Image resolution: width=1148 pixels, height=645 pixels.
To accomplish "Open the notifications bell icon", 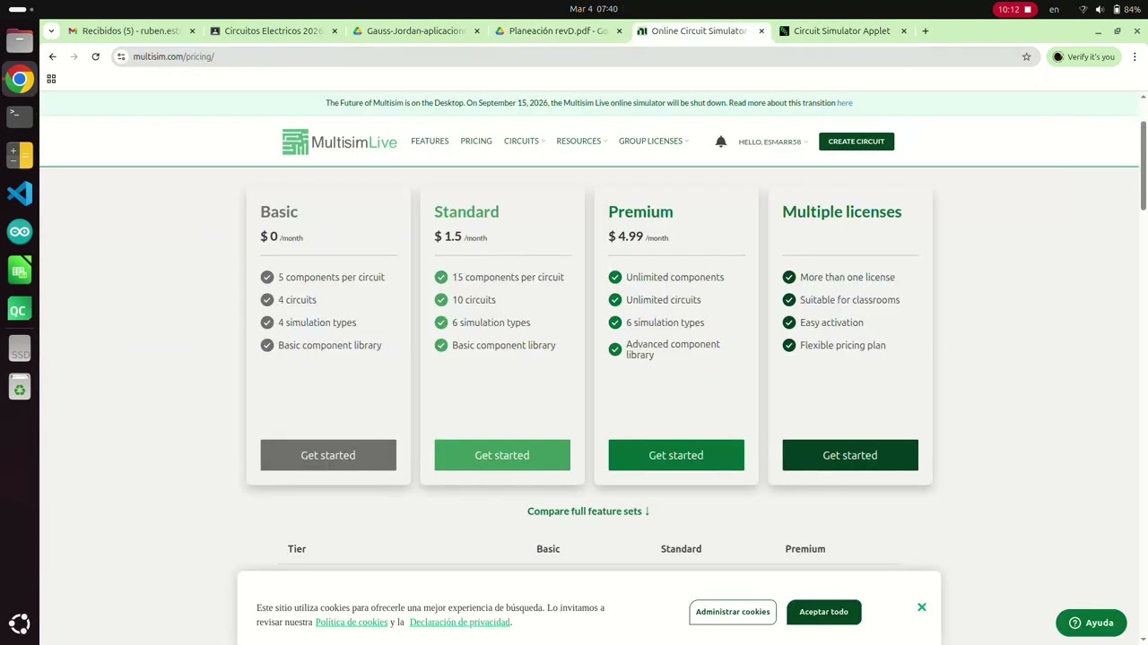I will point(720,142).
